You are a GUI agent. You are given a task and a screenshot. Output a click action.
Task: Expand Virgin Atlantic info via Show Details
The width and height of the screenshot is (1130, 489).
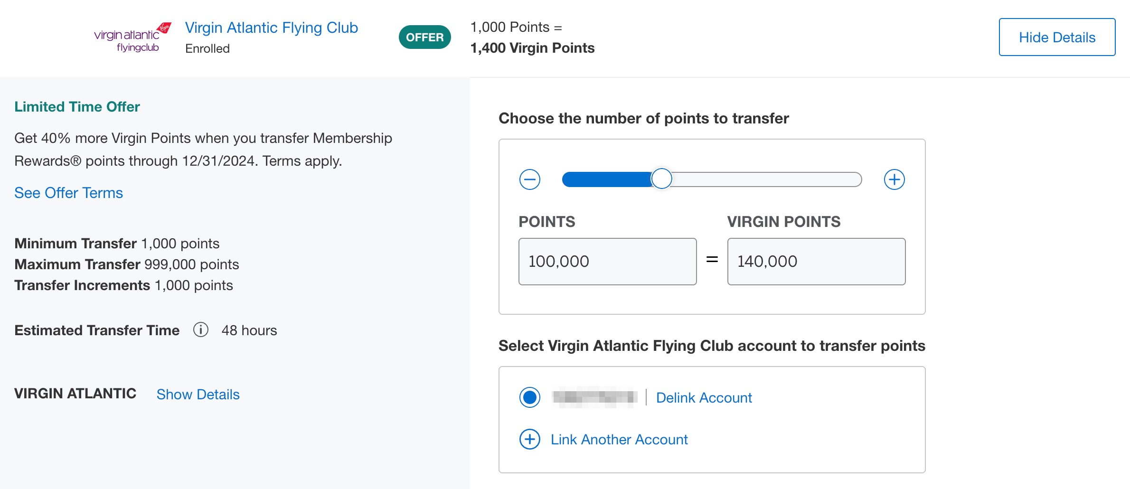pos(198,394)
